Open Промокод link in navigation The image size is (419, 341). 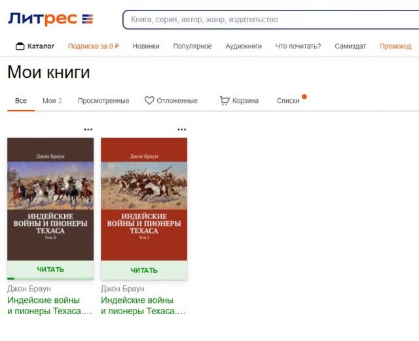[x=395, y=46]
